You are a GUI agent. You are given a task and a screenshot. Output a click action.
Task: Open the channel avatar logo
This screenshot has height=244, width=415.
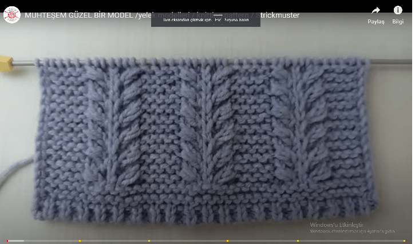11,15
